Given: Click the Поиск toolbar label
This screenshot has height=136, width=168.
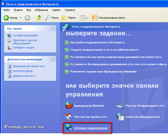Looking at the screenshot, I should click(55, 18).
